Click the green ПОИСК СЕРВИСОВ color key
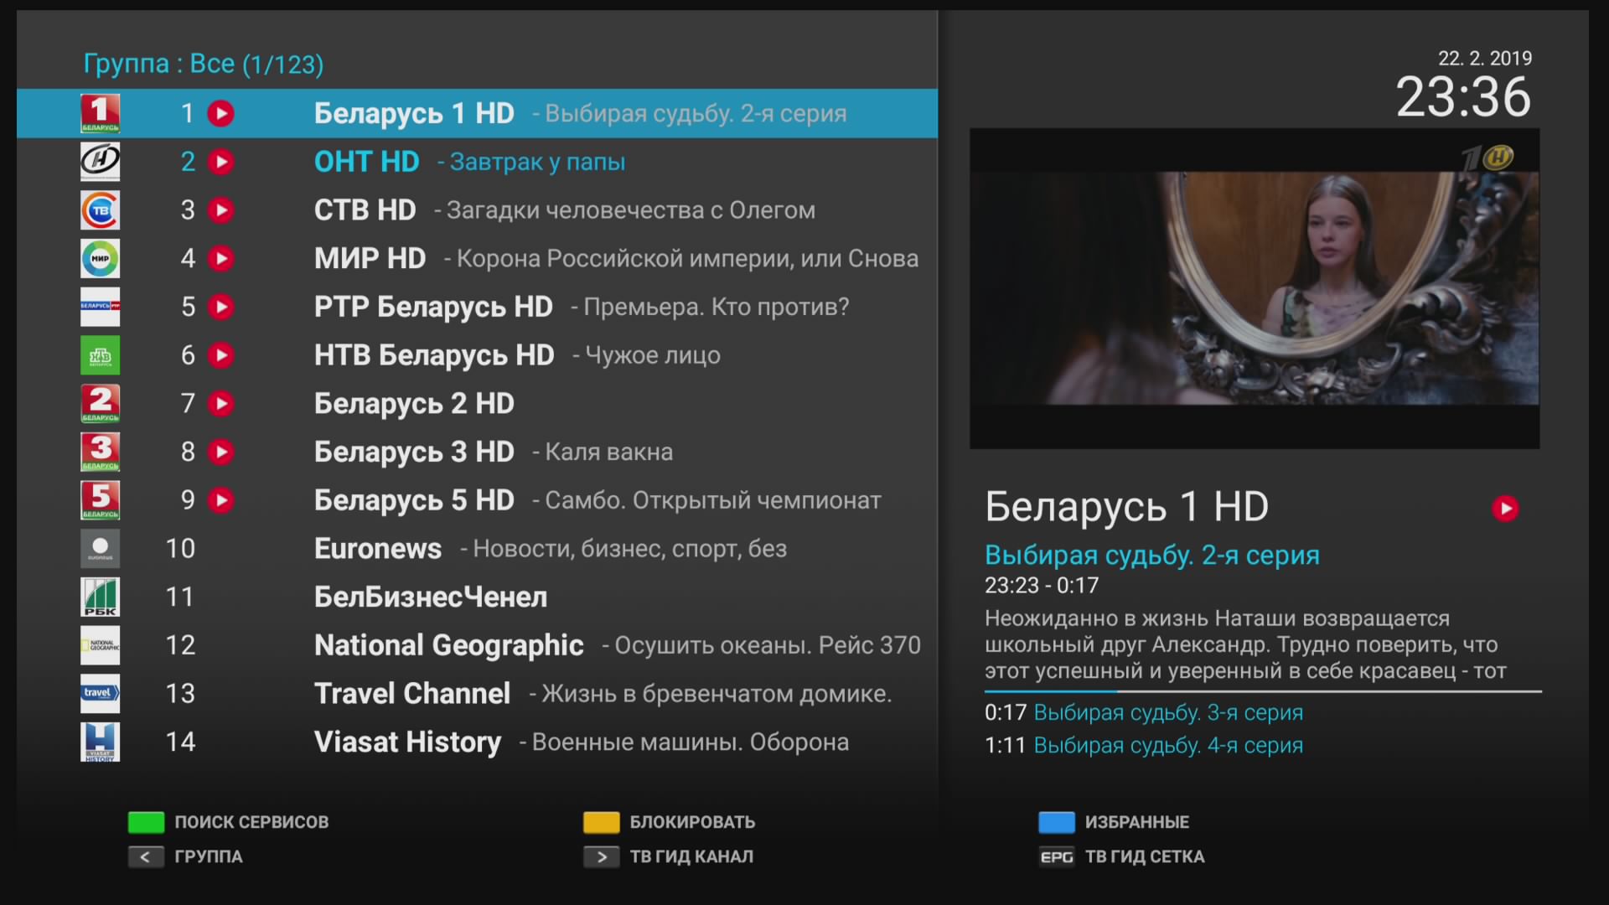Screen dimensions: 1609x905 [x=146, y=822]
